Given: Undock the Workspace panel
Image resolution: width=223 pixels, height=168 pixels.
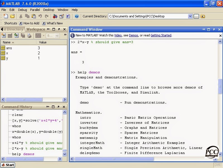Looking at the screenshot, I should 59,29.
